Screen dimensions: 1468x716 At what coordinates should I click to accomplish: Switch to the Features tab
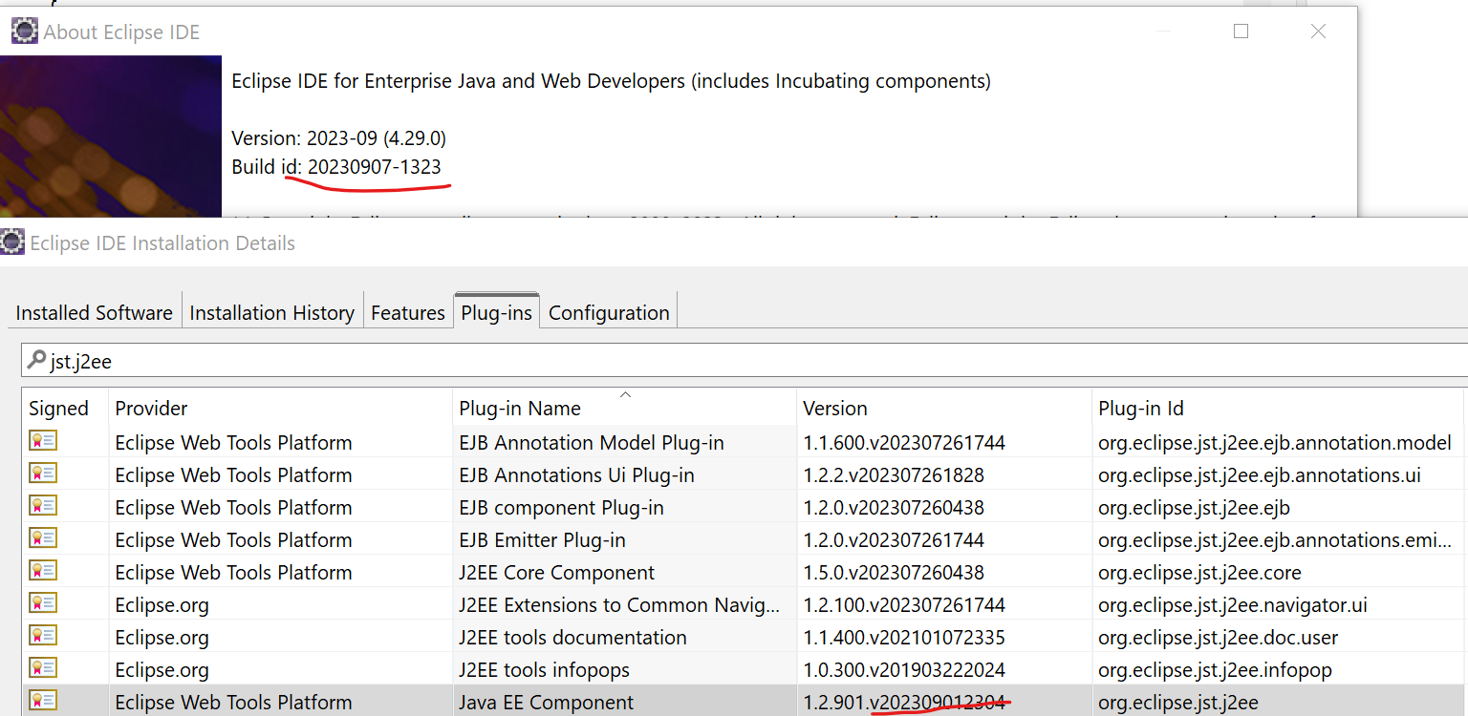[408, 312]
